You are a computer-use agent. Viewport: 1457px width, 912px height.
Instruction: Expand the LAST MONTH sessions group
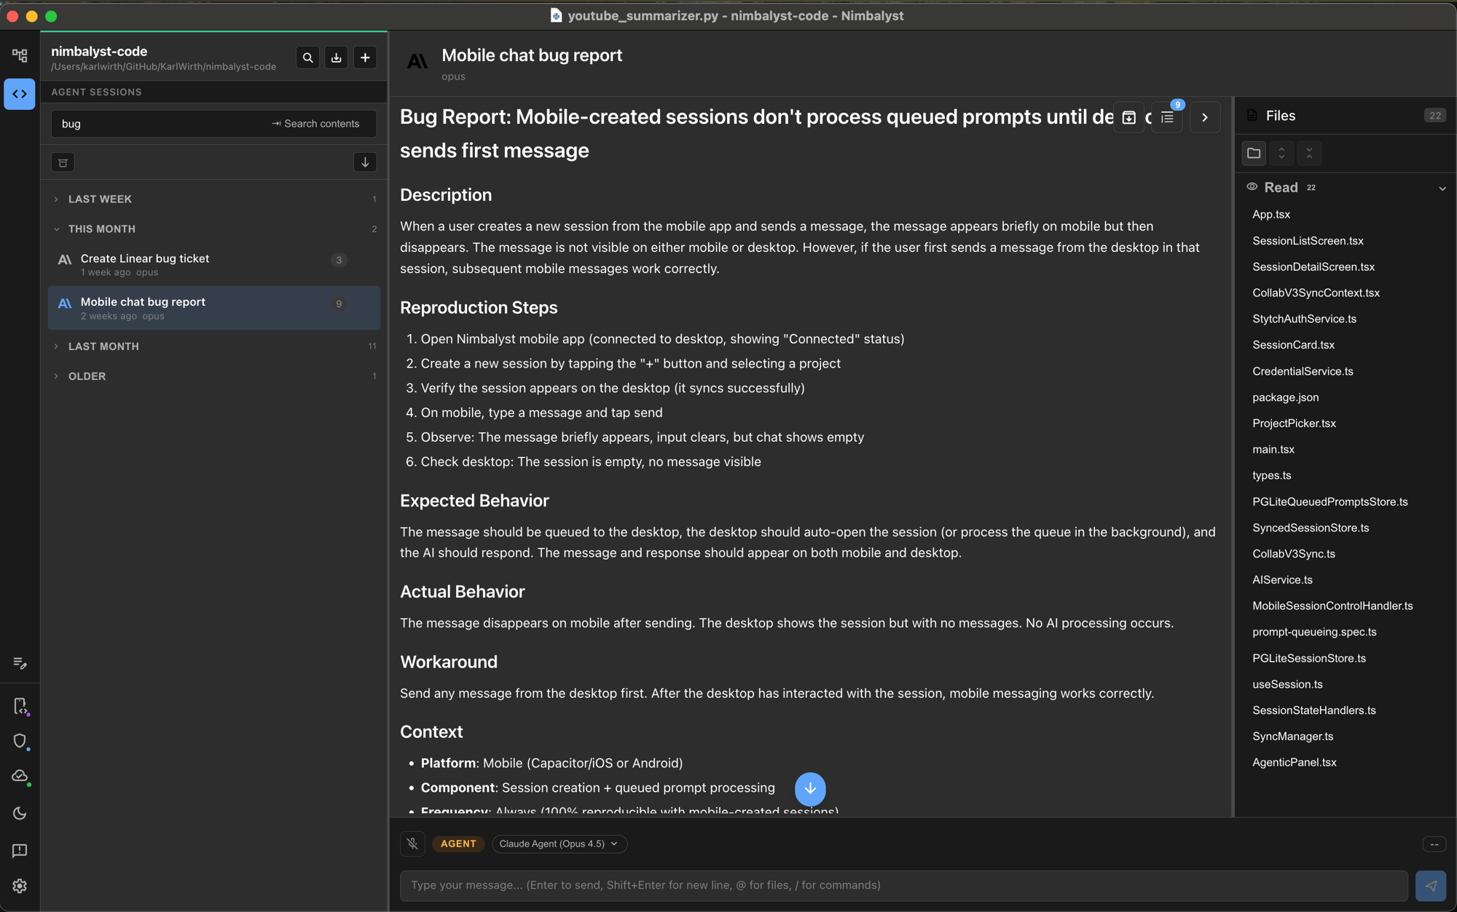pyautogui.click(x=103, y=346)
